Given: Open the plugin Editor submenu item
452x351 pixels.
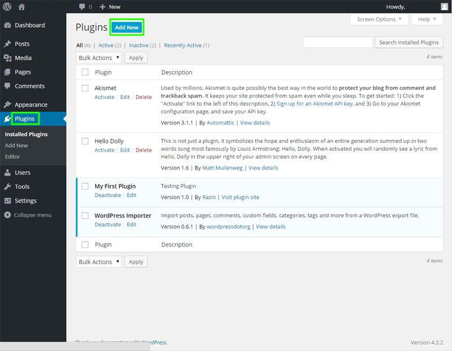Looking at the screenshot, I should click(12, 157).
